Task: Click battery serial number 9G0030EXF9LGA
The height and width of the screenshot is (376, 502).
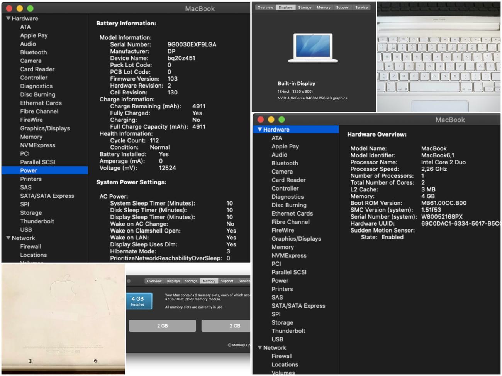Action: (x=192, y=44)
